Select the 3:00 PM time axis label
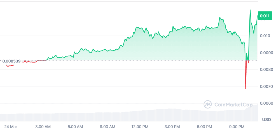 coord(172,127)
